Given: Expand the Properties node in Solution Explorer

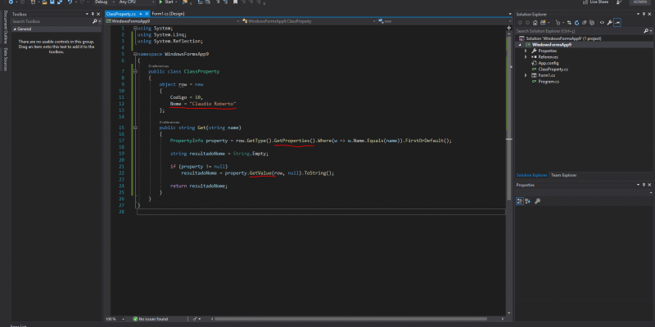Looking at the screenshot, I should 526,51.
